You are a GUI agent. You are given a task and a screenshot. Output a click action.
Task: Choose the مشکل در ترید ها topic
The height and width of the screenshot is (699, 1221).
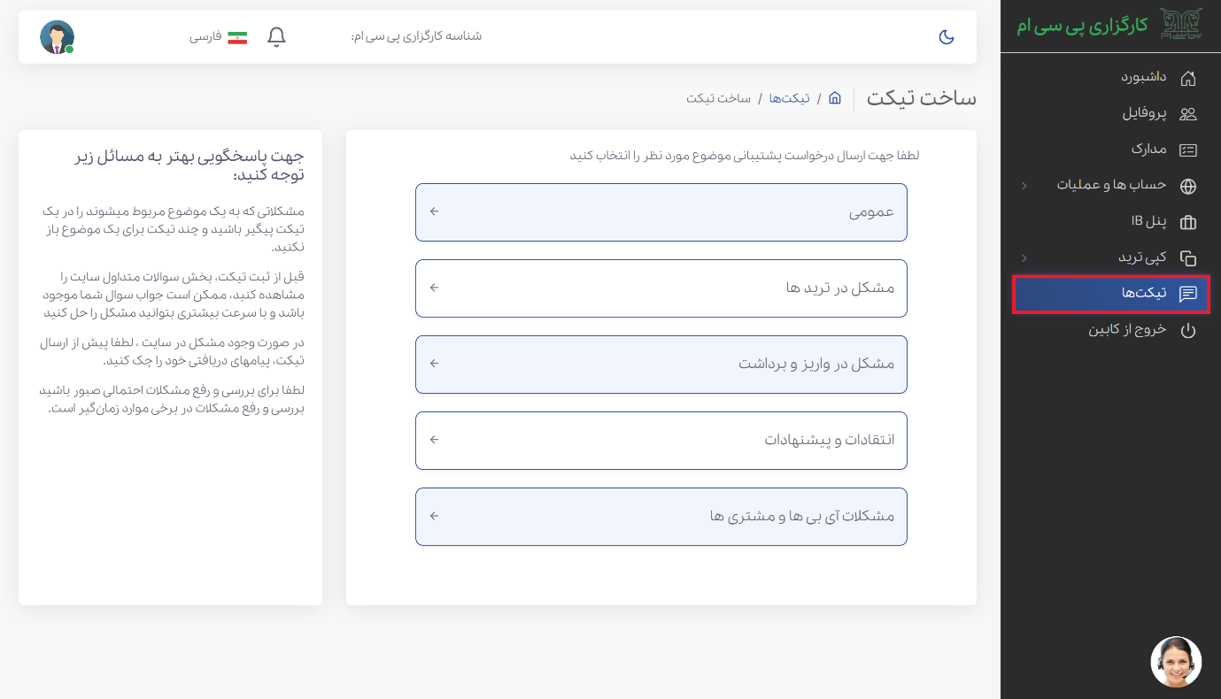tap(661, 288)
